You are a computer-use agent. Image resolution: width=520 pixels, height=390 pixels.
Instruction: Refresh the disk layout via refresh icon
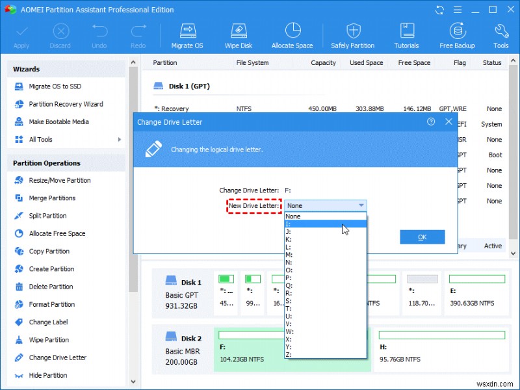(x=439, y=10)
